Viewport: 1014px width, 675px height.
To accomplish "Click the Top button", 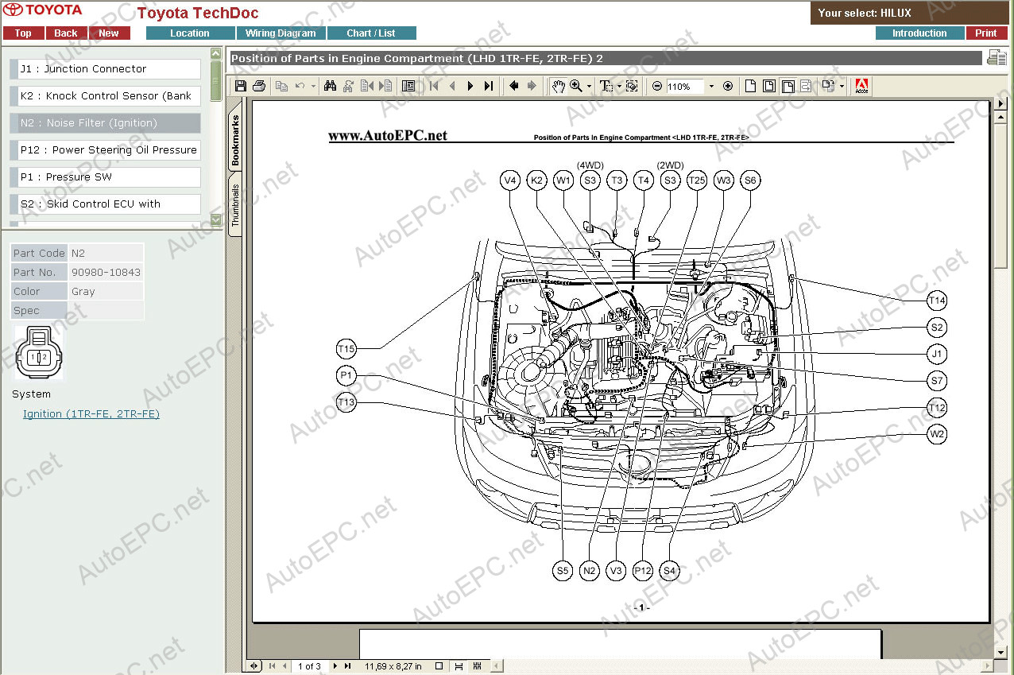I will [23, 33].
